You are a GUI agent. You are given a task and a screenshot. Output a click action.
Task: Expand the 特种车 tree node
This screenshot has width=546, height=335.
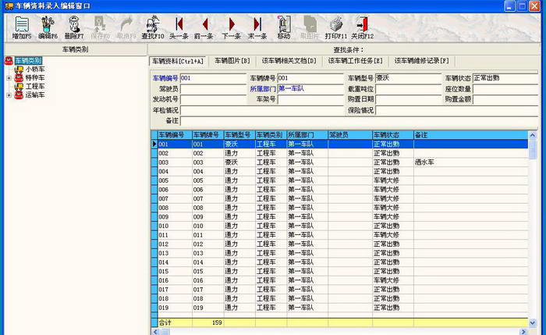pos(9,78)
